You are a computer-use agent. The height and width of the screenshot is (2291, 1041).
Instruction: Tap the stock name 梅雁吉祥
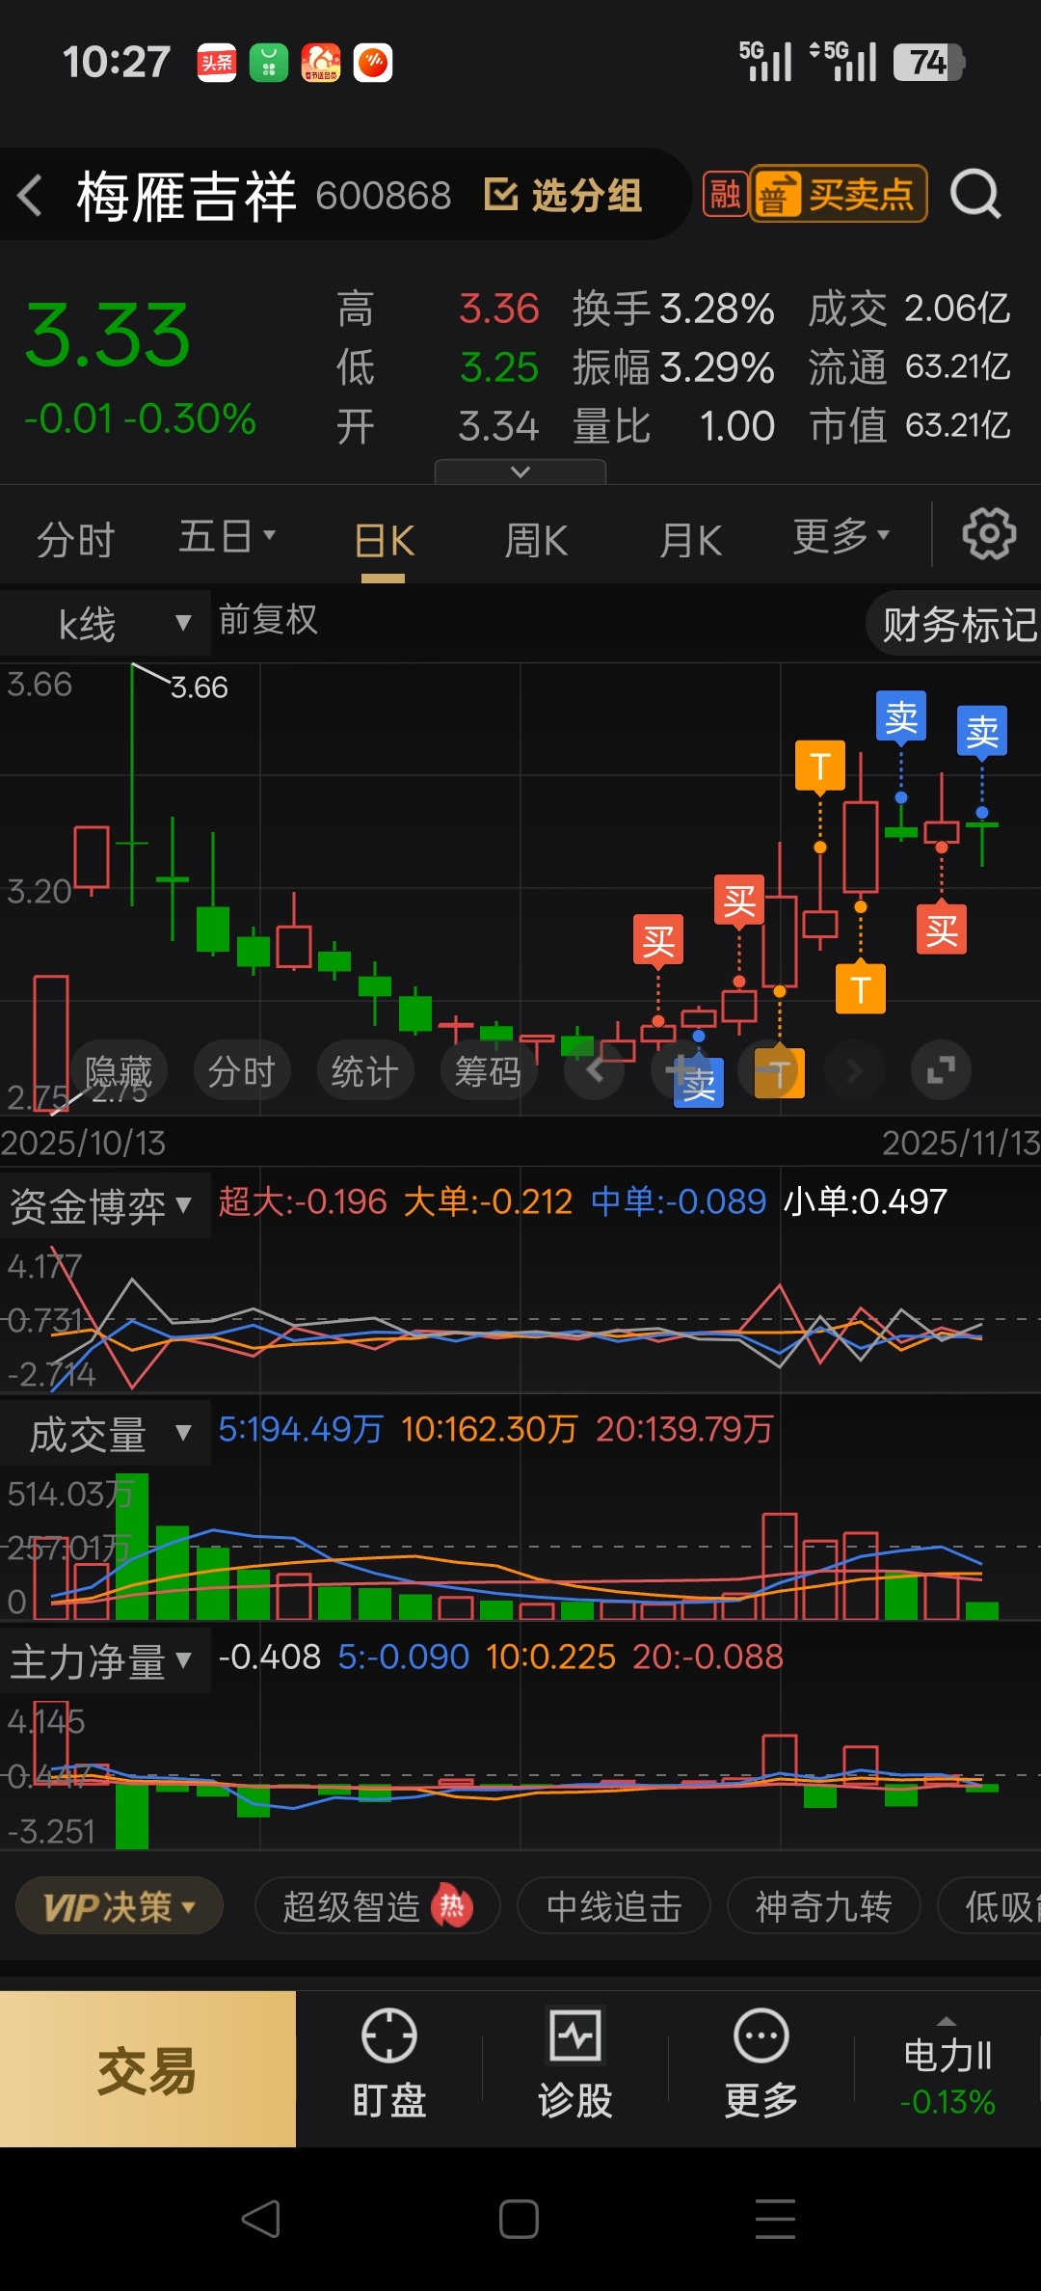tap(186, 196)
